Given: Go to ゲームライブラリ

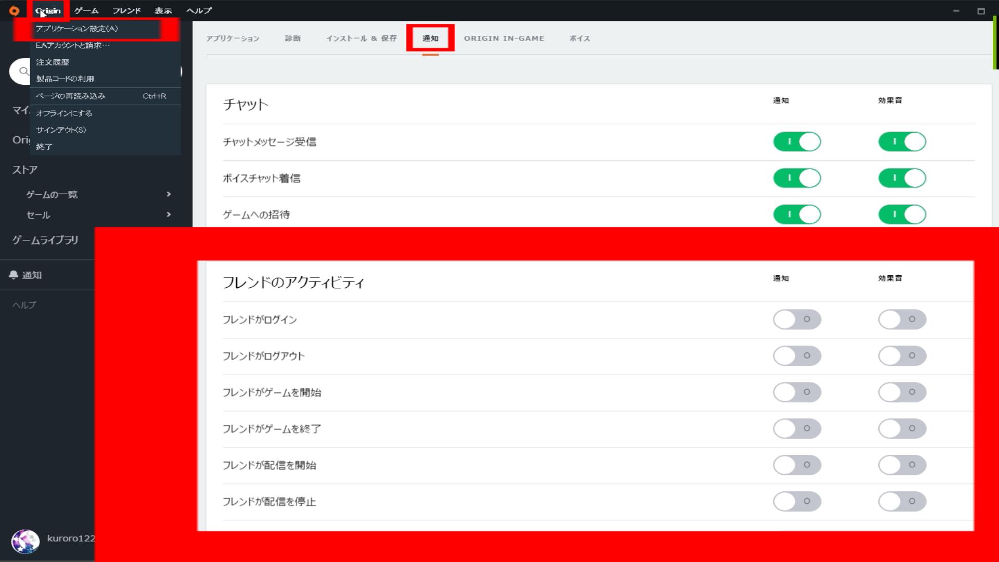Looking at the screenshot, I should [45, 240].
